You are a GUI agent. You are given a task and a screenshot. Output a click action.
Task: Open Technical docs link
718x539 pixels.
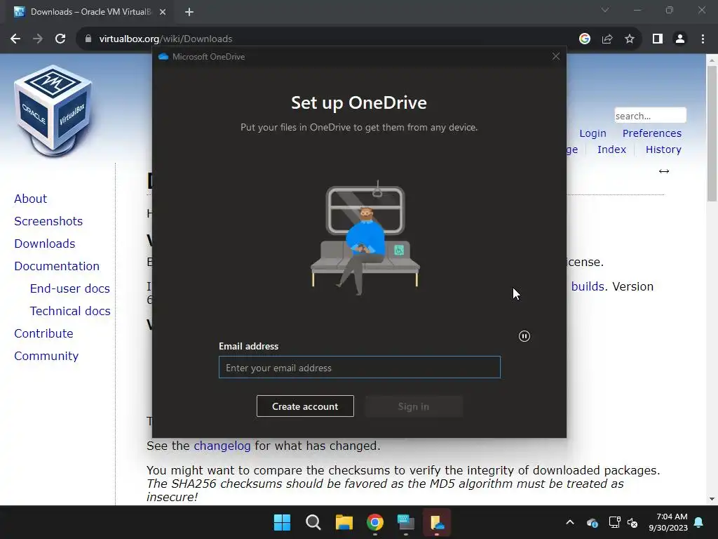[70, 311]
